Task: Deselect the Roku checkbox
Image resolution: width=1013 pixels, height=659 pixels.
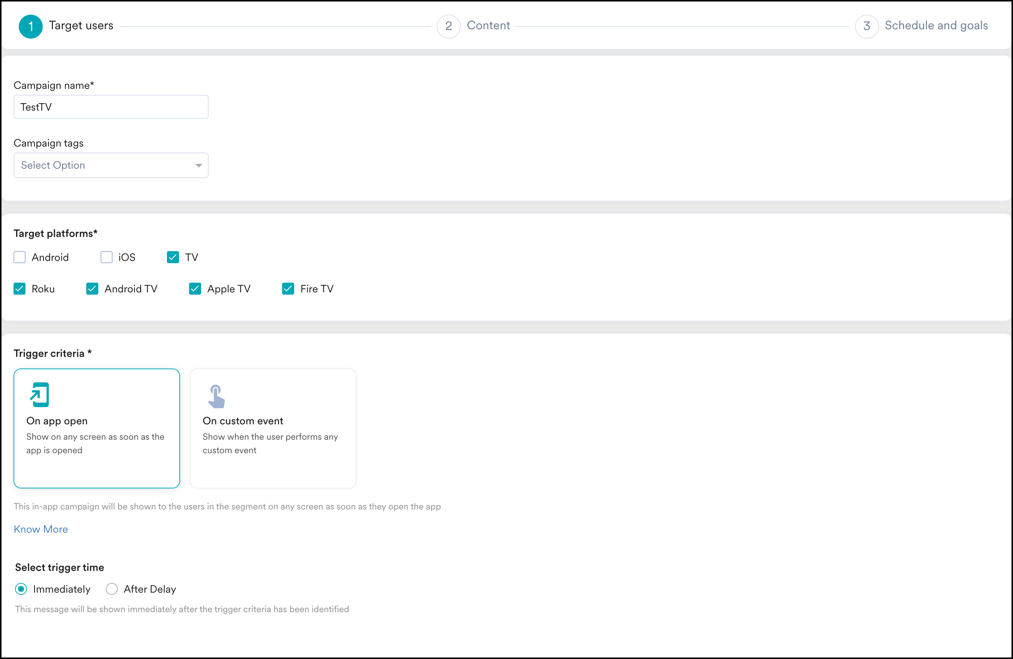Action: [x=20, y=289]
